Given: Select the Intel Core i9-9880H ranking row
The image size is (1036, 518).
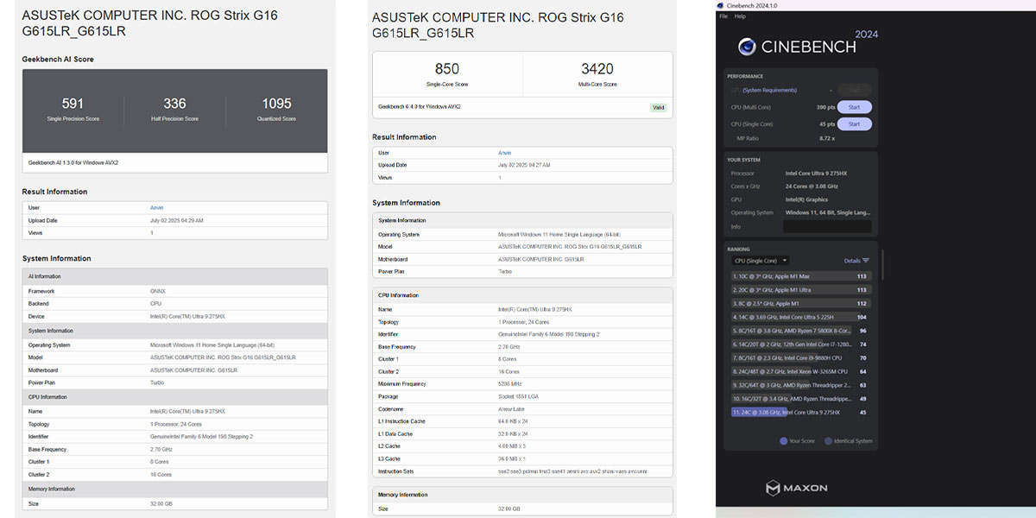Looking at the screenshot, I should pyautogui.click(x=800, y=357).
